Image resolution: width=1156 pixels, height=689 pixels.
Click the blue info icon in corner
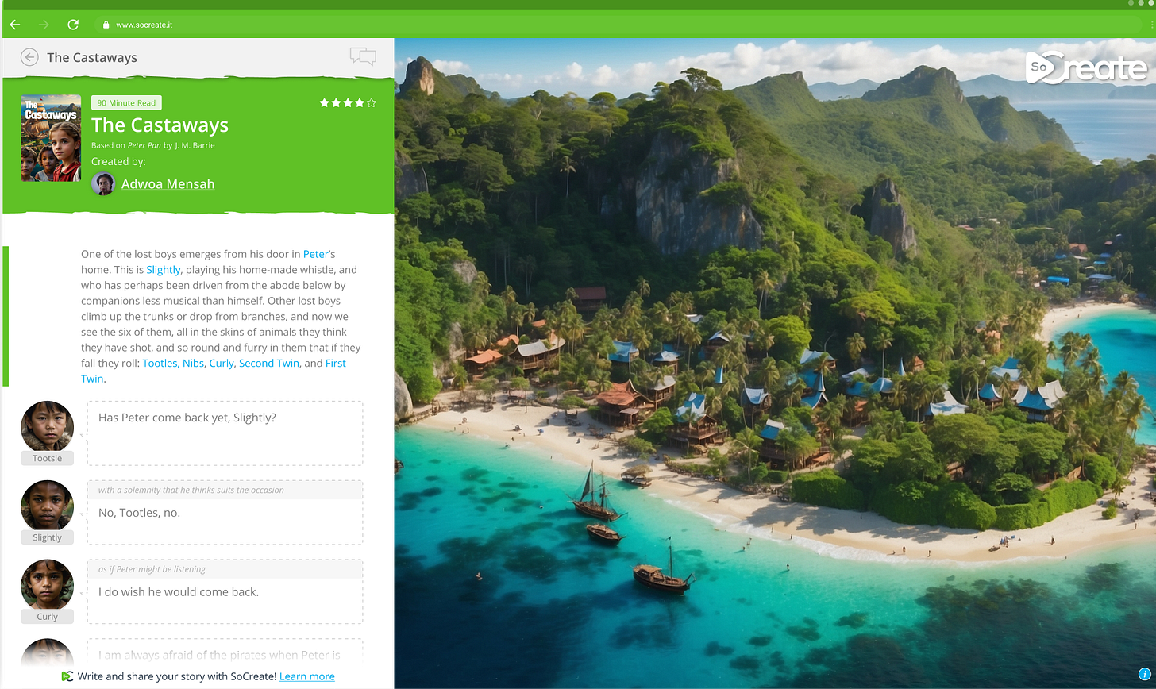[x=1144, y=674]
